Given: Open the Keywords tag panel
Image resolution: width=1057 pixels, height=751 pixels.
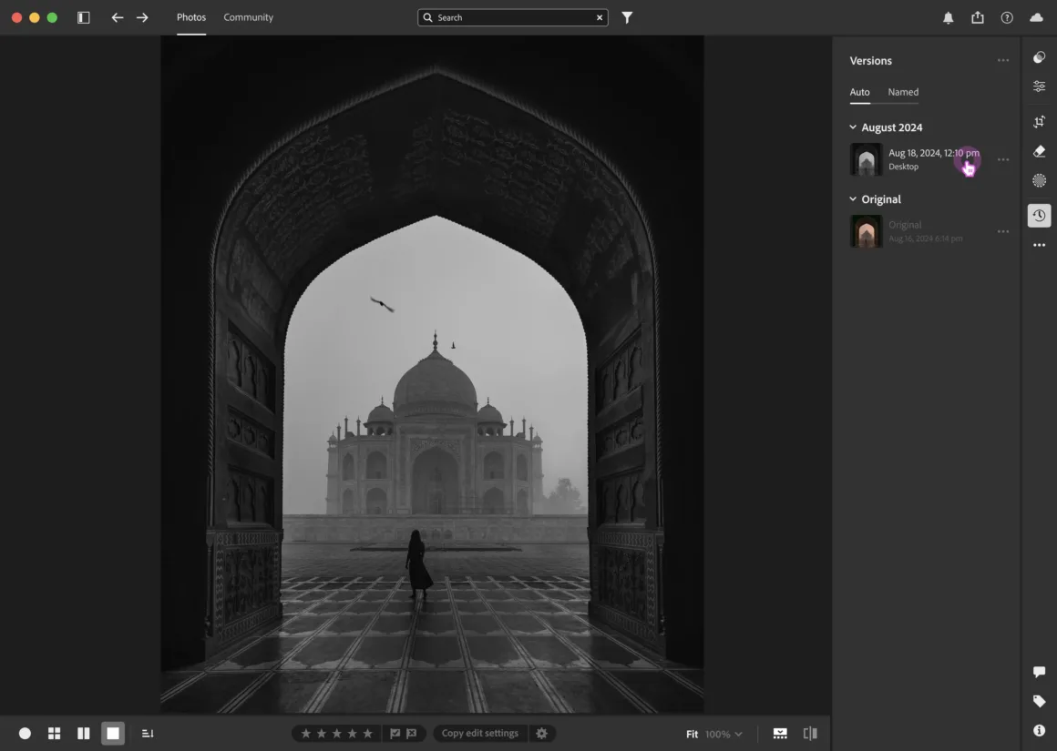Looking at the screenshot, I should coord(1039,701).
